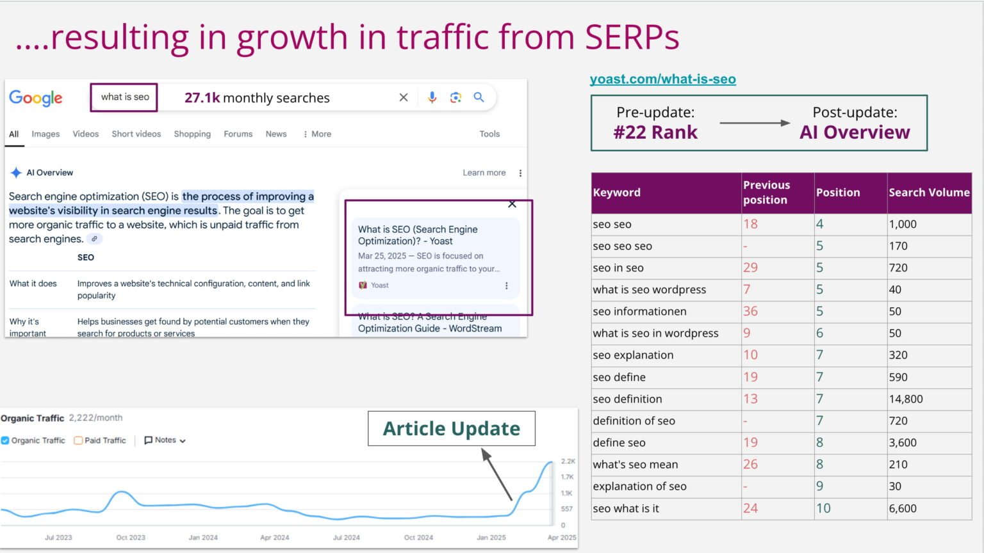Open Google Lens via the camera icon
Image resolution: width=984 pixels, height=553 pixels.
coord(455,97)
